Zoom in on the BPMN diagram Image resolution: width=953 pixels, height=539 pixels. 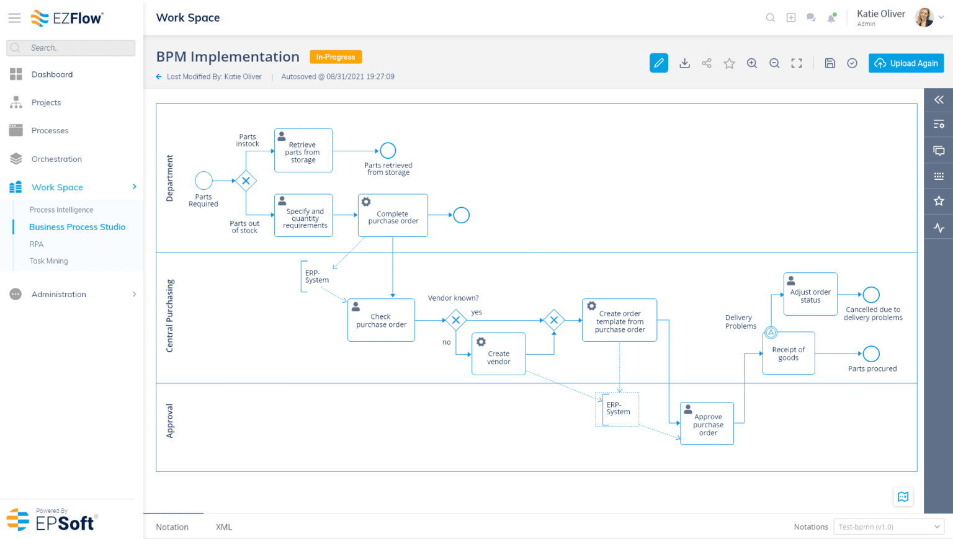(x=751, y=63)
